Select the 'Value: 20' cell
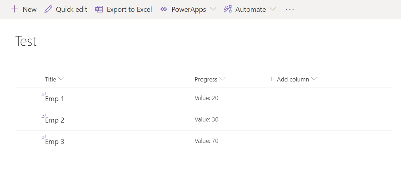The width and height of the screenshot is (401, 174). pyautogui.click(x=206, y=98)
